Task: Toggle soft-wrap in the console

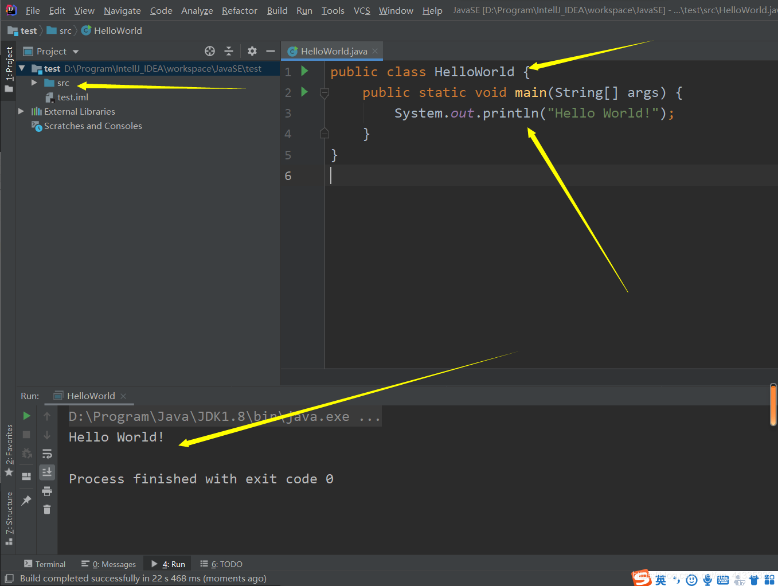Action: click(47, 454)
